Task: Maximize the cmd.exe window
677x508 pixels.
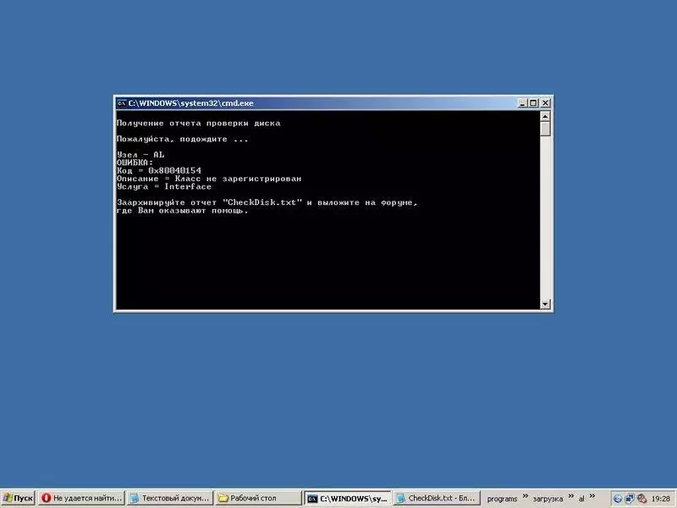Action: 533,103
